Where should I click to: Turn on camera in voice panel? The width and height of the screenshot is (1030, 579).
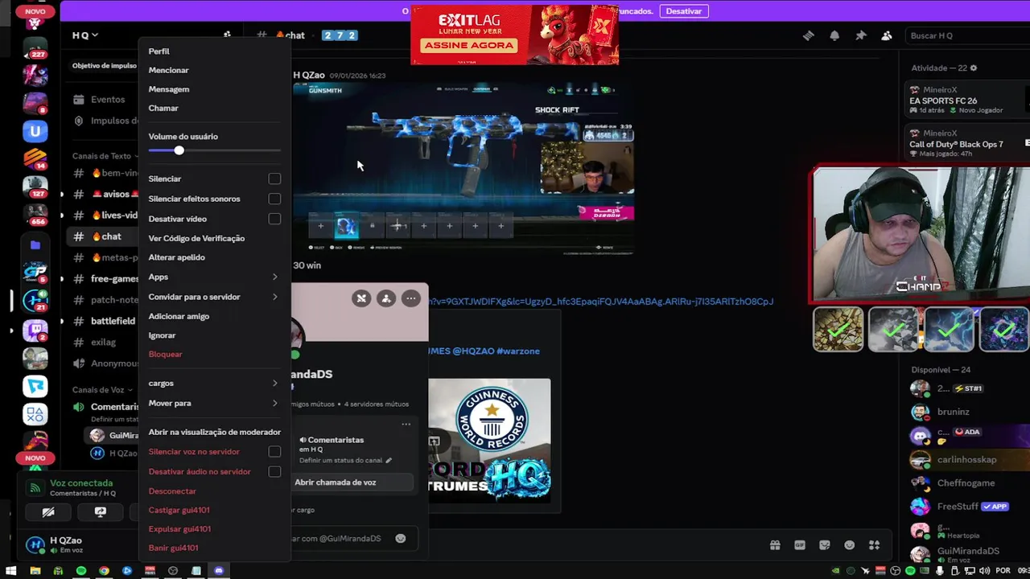pyautogui.click(x=48, y=511)
